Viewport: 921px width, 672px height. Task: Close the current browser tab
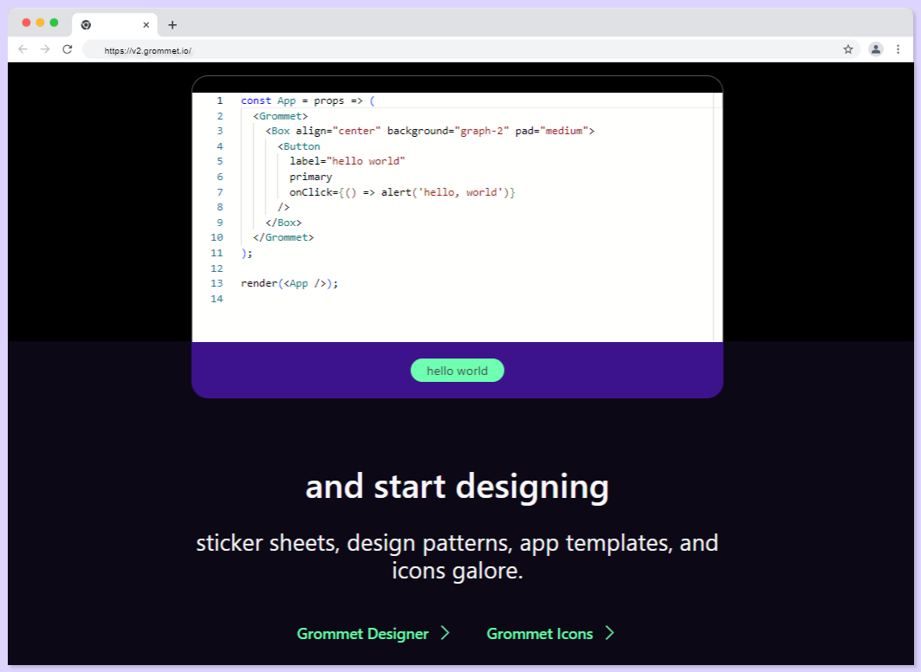point(146,25)
